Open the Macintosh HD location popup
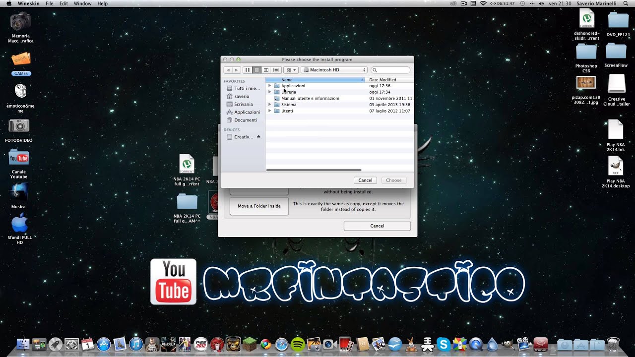Viewport: 635px width, 357px height. pos(334,70)
